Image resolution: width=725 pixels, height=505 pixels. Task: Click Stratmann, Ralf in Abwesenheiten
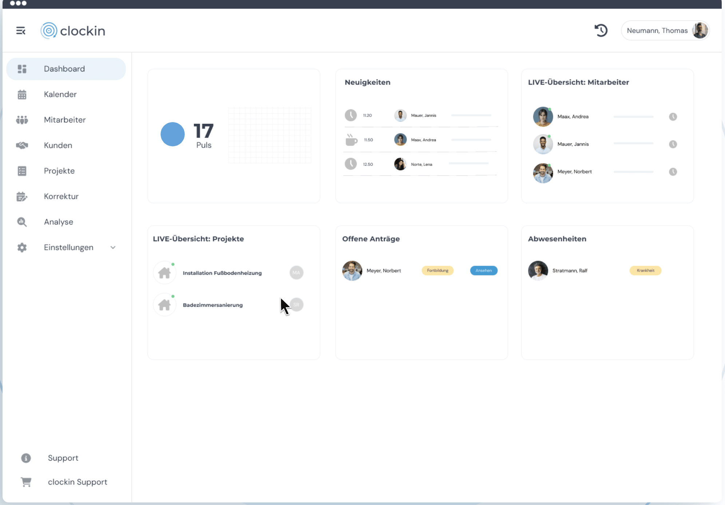click(570, 271)
